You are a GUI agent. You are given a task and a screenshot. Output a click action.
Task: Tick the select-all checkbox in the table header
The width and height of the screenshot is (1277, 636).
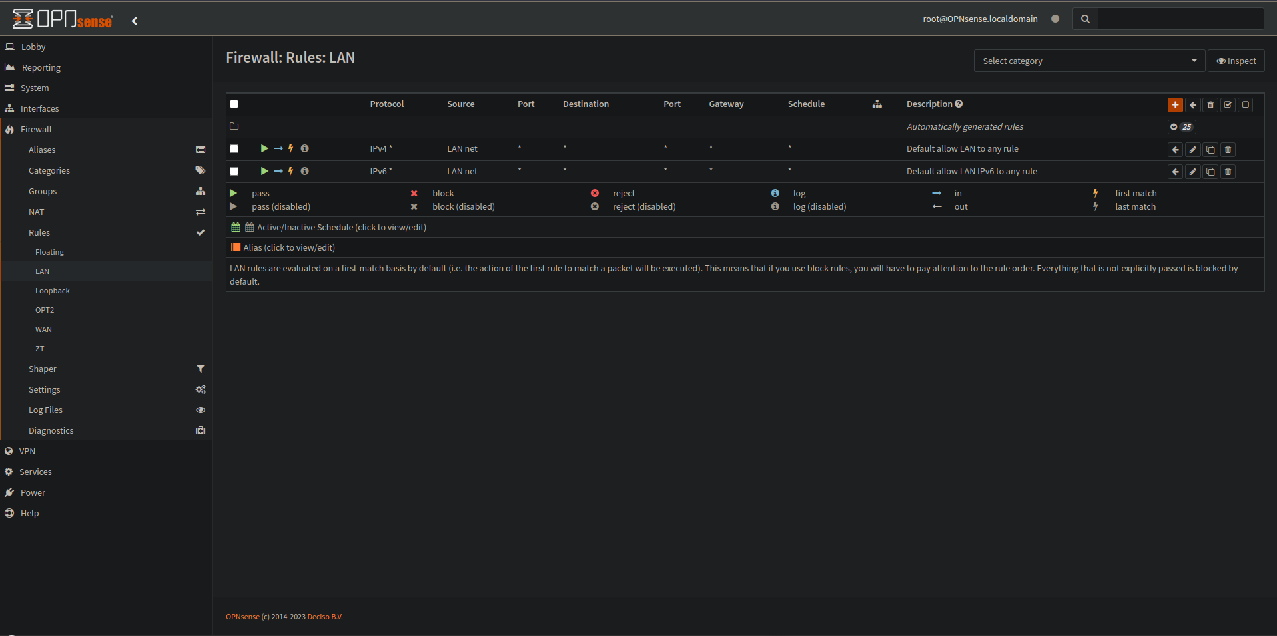pyautogui.click(x=234, y=104)
